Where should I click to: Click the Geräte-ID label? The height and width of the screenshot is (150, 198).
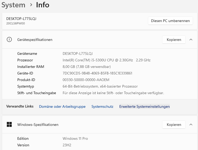(25, 73)
